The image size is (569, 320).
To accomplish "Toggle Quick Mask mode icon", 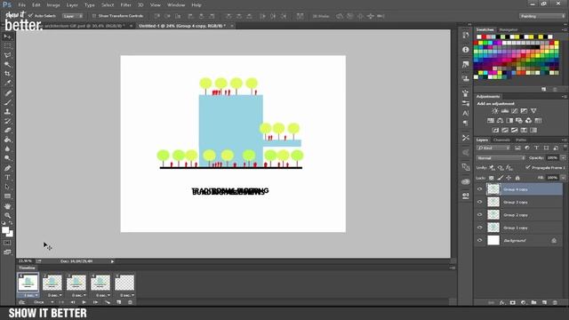I will point(7,243).
